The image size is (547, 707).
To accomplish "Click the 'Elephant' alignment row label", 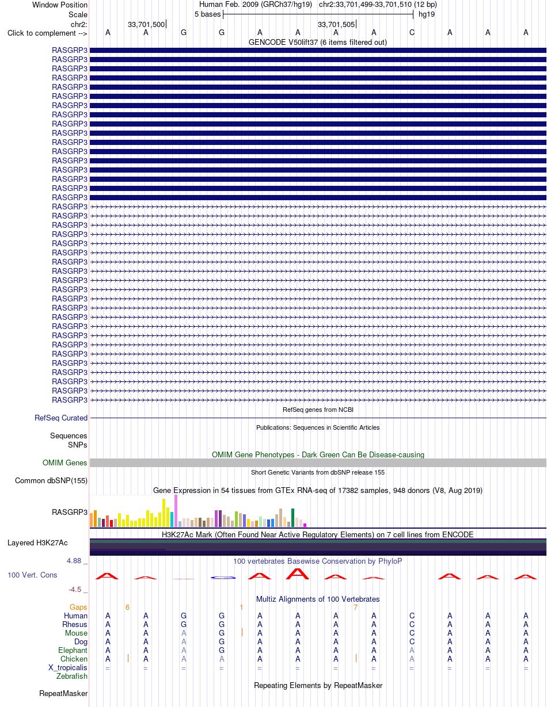I will 73,650.
